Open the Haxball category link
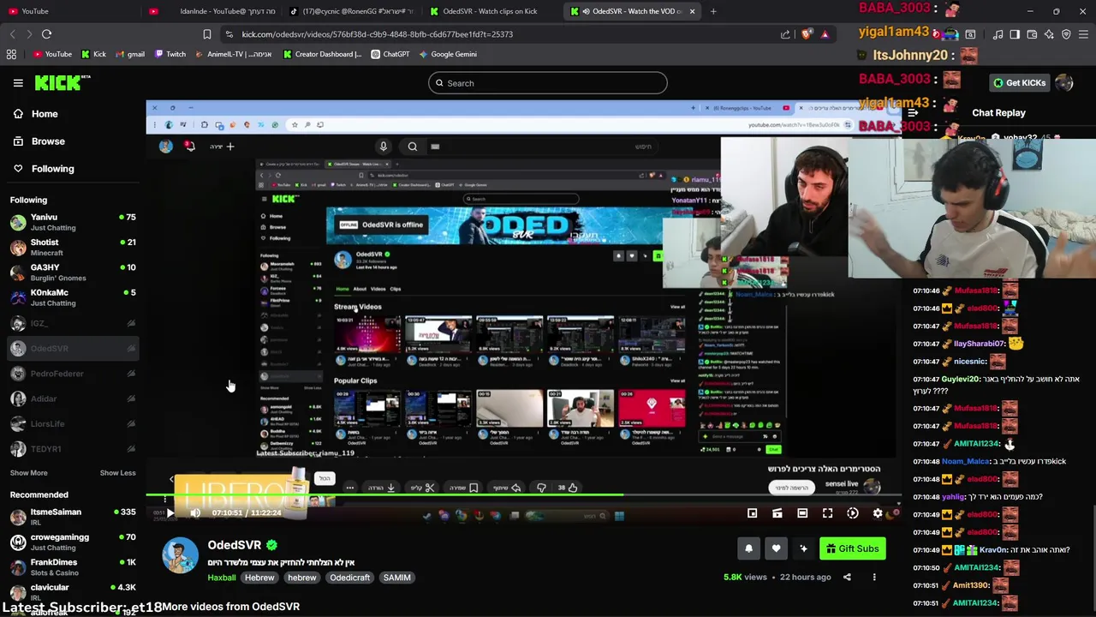The image size is (1096, 617). (x=221, y=578)
